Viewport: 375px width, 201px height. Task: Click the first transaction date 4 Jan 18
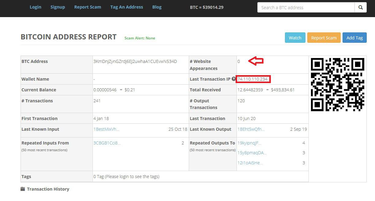[x=101, y=119]
